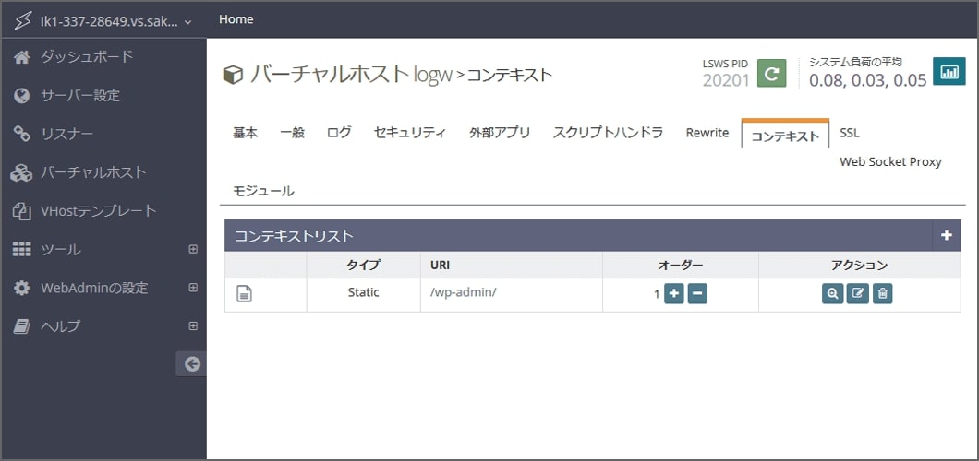
Task: Click the ツール grid icon
Action: 22,250
